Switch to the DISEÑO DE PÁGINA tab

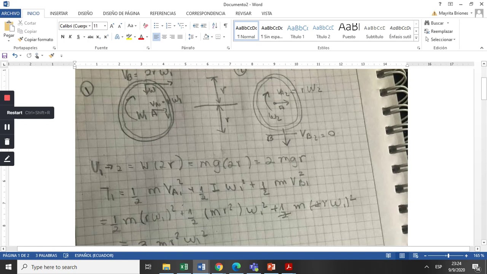[121, 13]
